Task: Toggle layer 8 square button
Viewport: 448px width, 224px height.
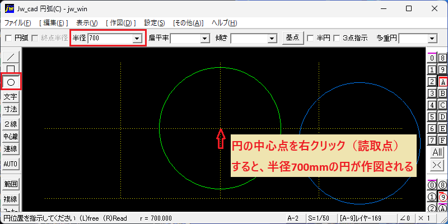Action: point(442,58)
